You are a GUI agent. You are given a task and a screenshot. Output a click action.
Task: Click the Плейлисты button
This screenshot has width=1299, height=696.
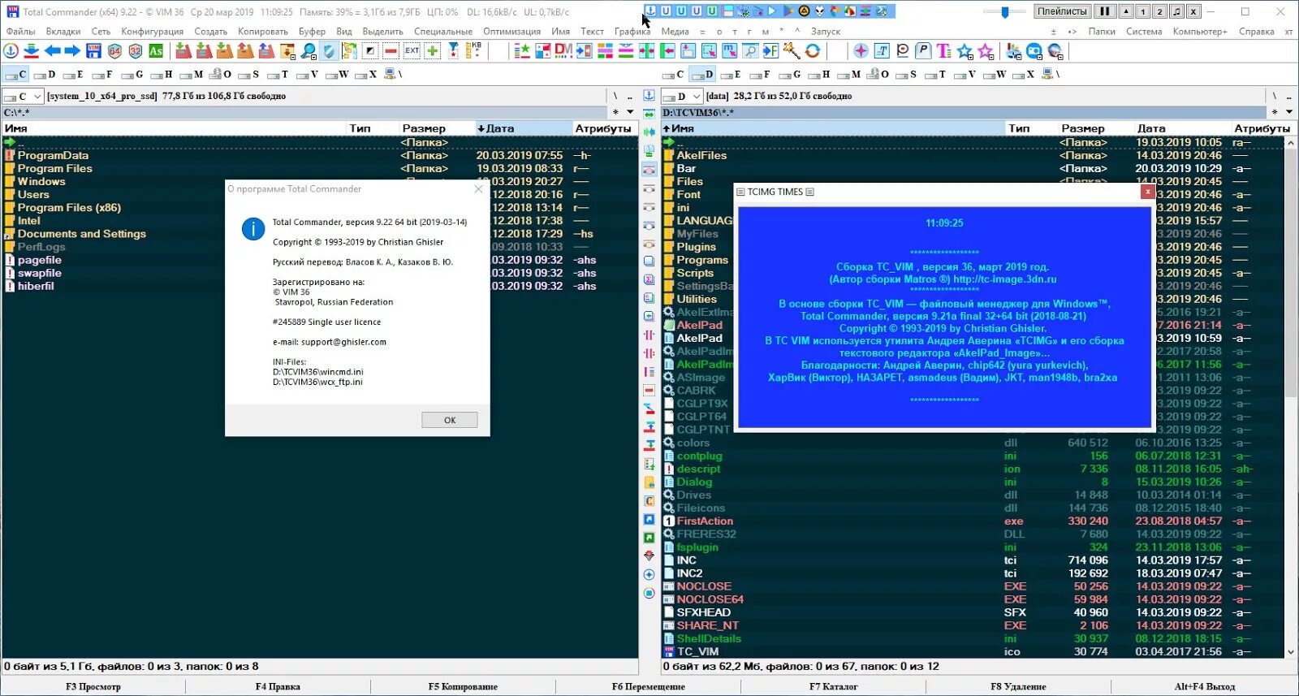(1062, 11)
